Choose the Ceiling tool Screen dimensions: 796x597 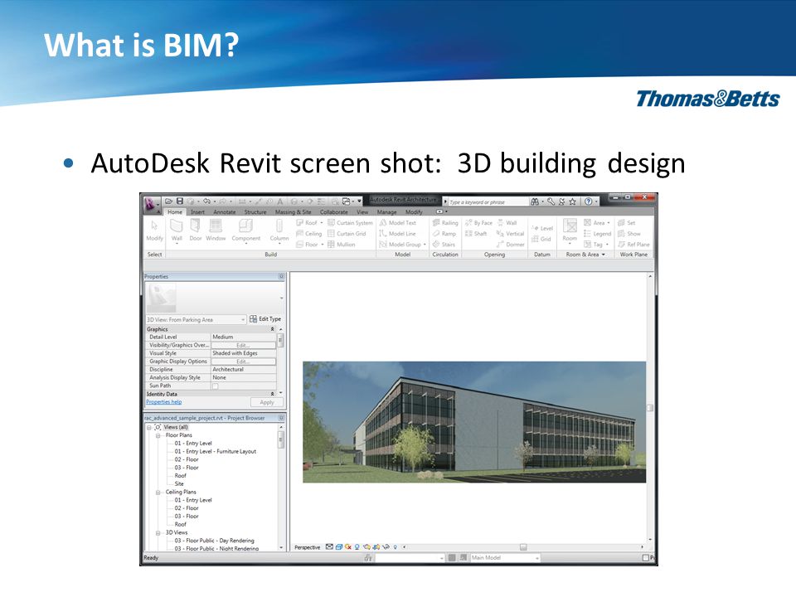[x=308, y=234]
